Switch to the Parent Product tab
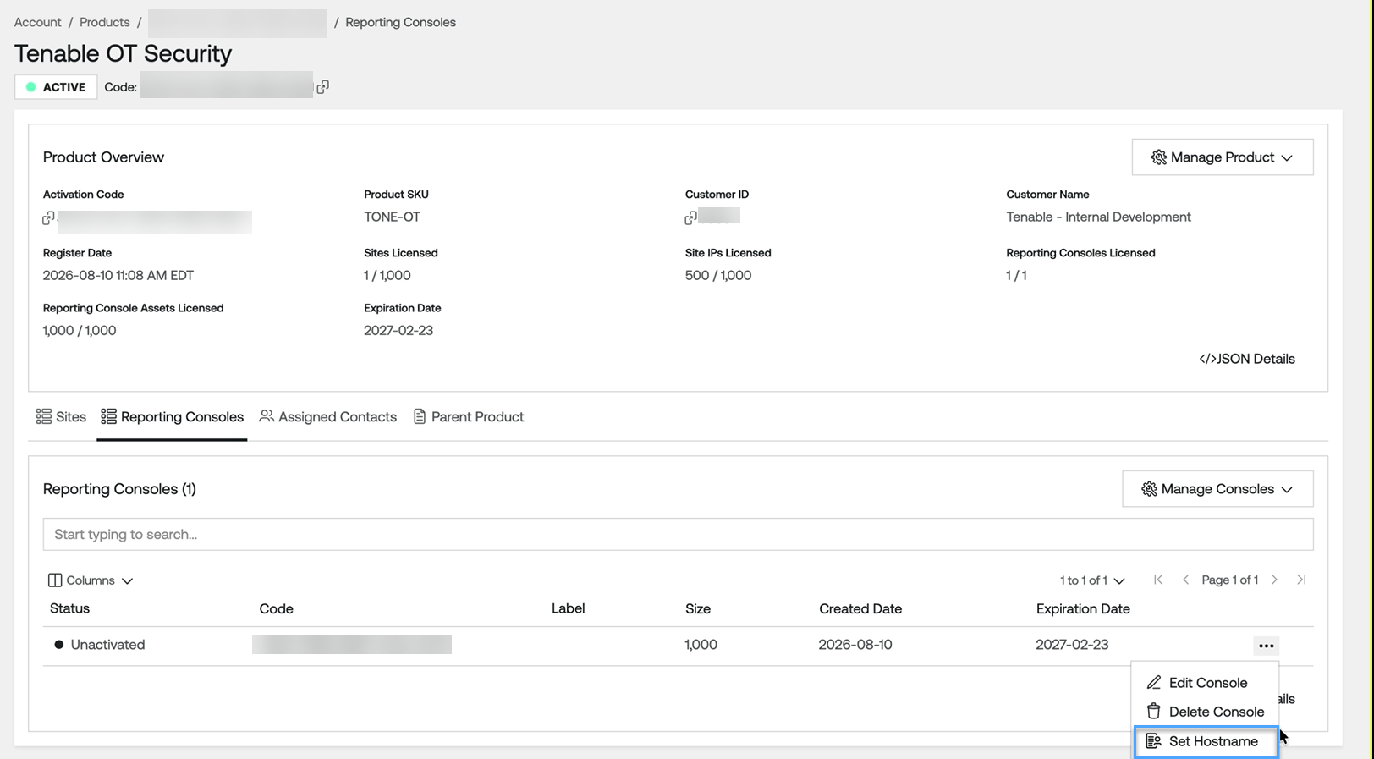Screen dimensions: 1374x759 pos(469,417)
